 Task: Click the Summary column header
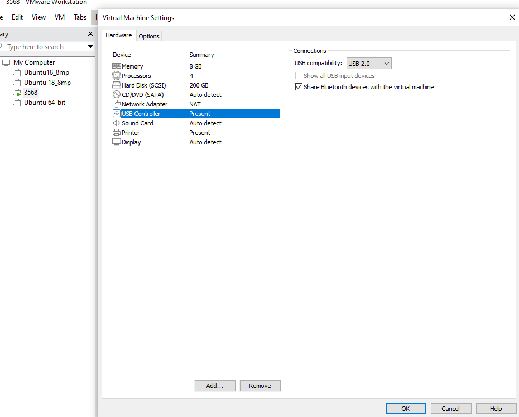click(x=201, y=55)
